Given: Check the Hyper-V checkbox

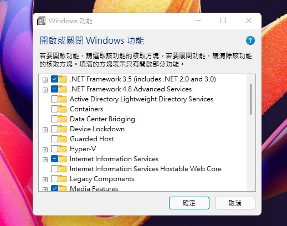Looking at the screenshot, I should pyautogui.click(x=54, y=149).
